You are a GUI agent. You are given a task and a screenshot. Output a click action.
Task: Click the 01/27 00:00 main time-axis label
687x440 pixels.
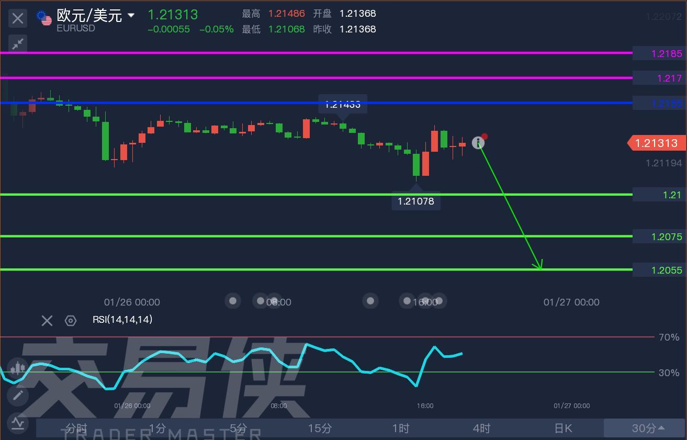(571, 302)
